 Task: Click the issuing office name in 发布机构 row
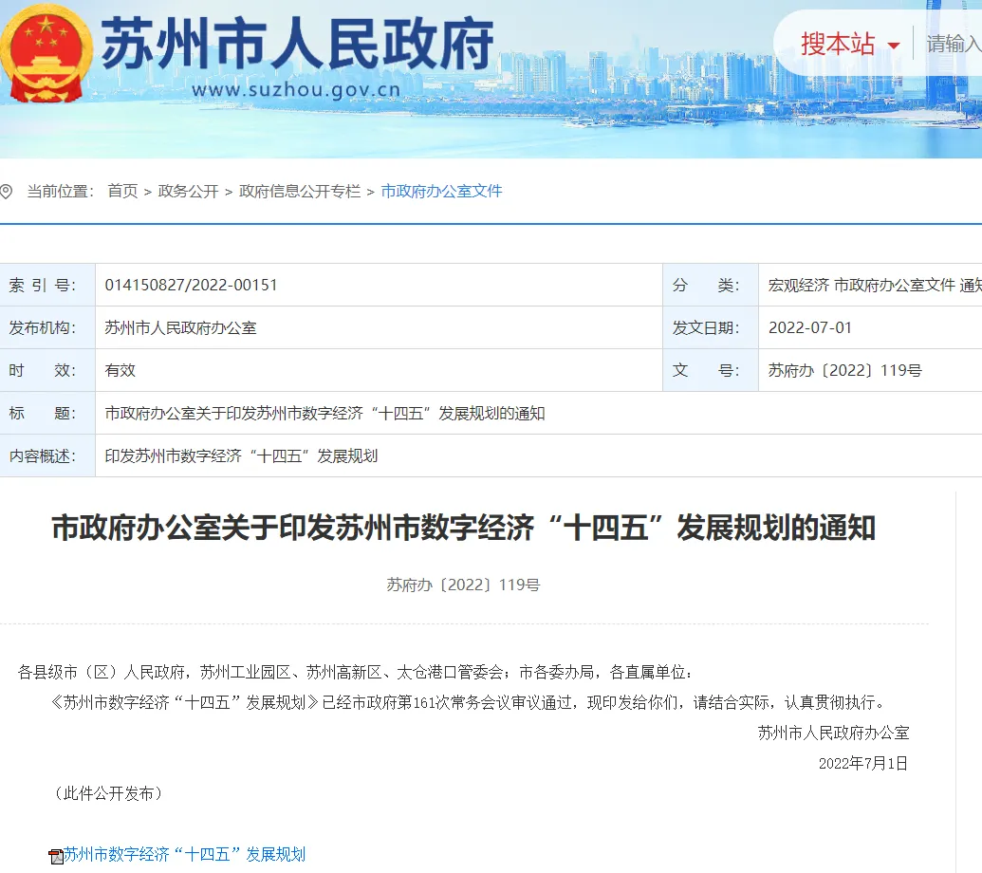tap(180, 327)
